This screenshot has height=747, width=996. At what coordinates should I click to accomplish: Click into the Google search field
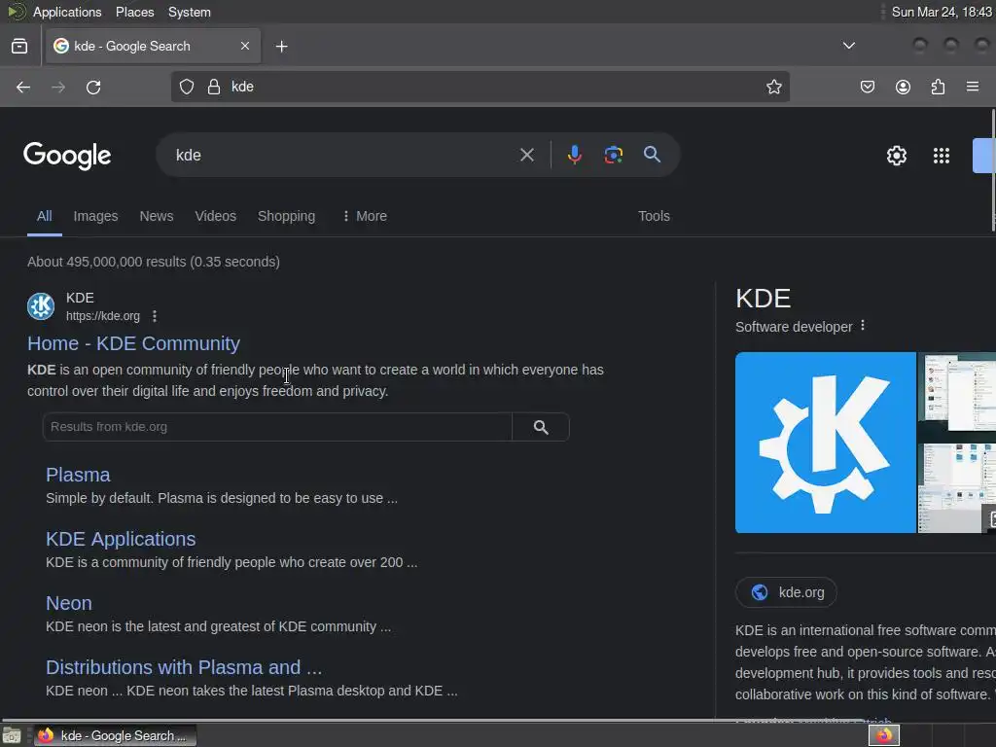click(x=343, y=155)
